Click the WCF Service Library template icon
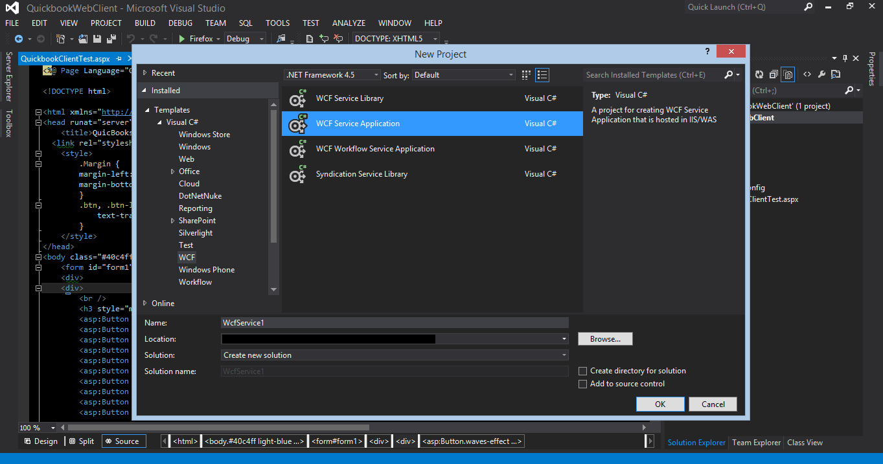 click(298, 98)
